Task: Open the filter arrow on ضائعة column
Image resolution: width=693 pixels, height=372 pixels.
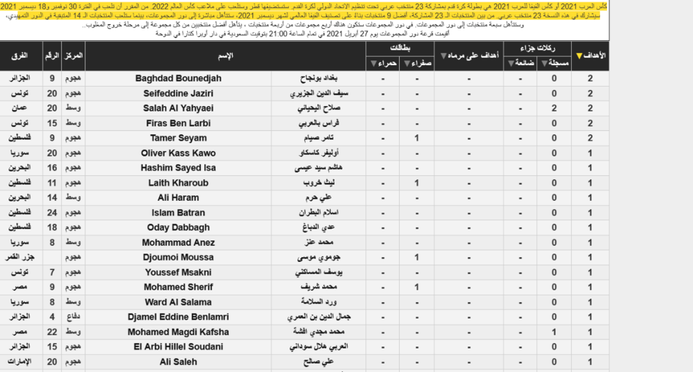Action: pyautogui.click(x=511, y=64)
